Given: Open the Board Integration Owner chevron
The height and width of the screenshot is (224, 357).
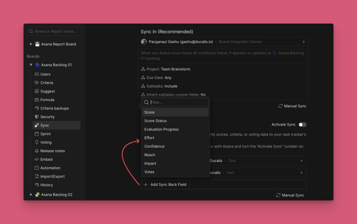Looking at the screenshot, I should click(x=304, y=42).
